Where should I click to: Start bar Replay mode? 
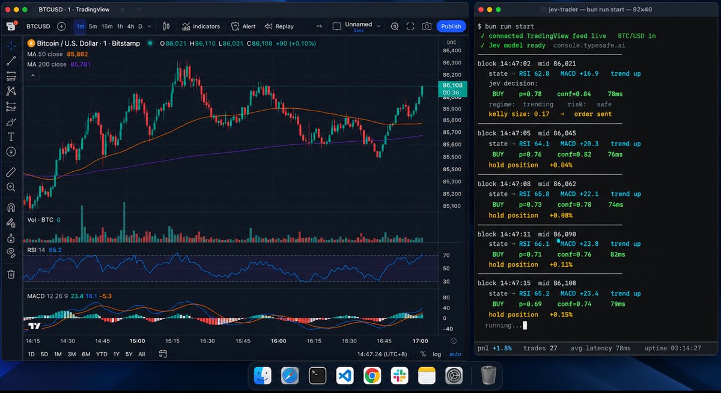click(x=279, y=26)
